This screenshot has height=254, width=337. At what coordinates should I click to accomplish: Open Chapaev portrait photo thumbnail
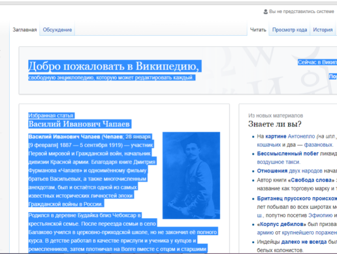[x=191, y=175]
